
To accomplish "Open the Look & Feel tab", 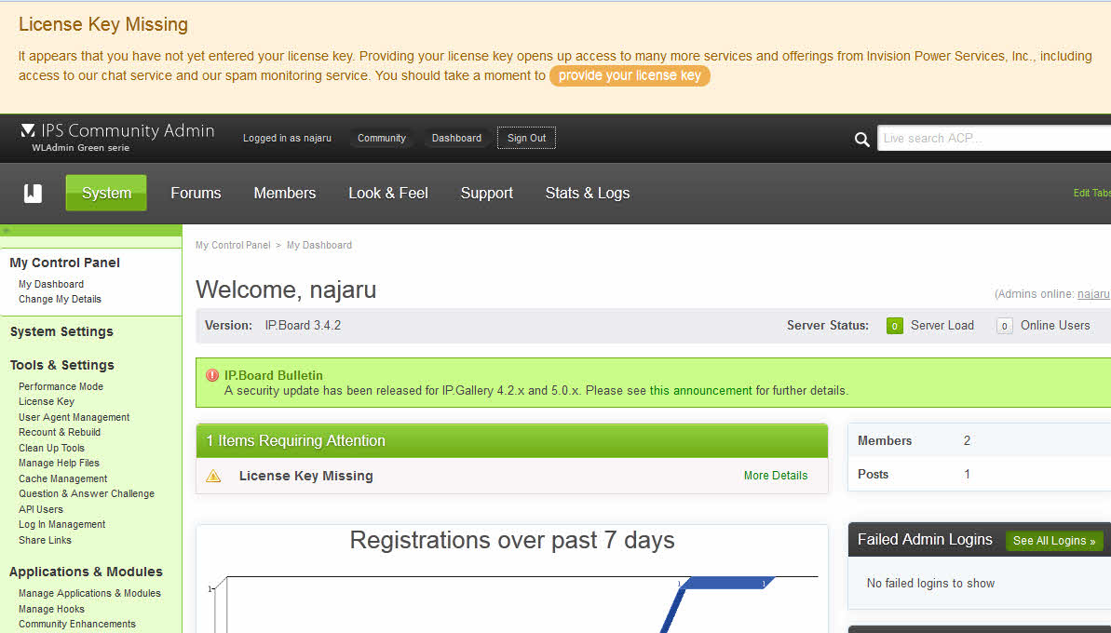I will (388, 193).
